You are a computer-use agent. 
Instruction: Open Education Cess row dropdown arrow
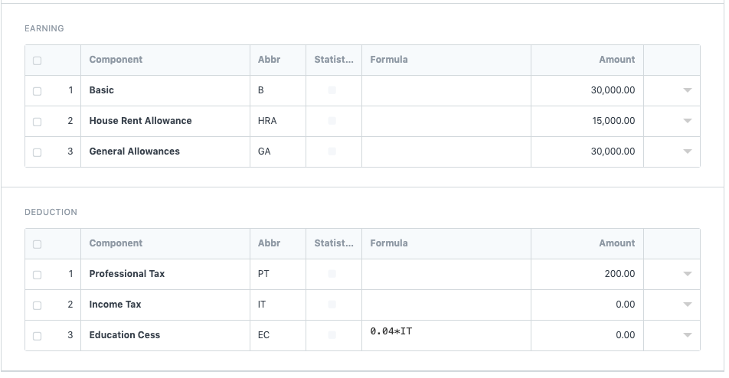[x=687, y=335]
